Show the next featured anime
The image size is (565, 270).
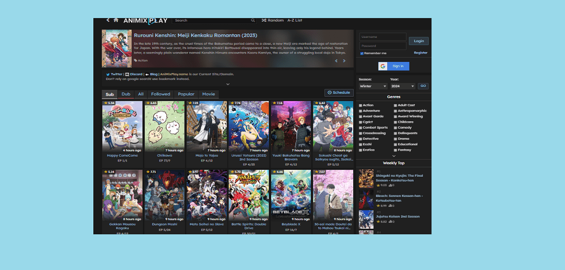click(344, 61)
